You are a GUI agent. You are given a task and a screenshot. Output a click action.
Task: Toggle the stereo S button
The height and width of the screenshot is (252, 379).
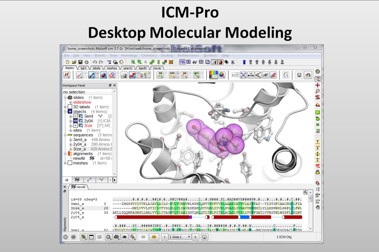189,62
